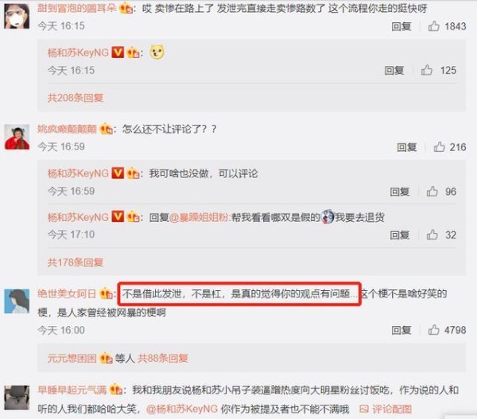Viewport: 477px width, 419px height.
Task: Like the doge emoji reply with 125 likes
Action: click(x=427, y=70)
